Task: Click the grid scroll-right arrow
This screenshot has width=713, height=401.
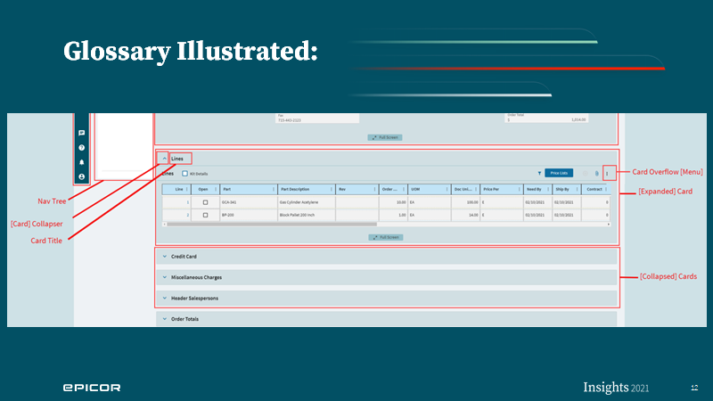Action: 609,225
